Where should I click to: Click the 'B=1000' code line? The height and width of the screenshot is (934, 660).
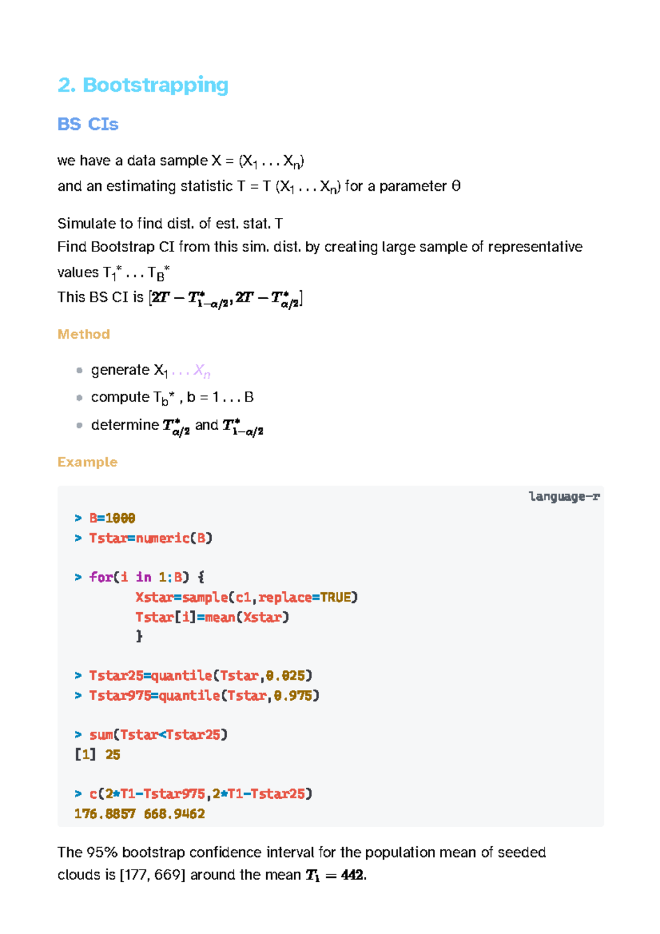pyautogui.click(x=105, y=518)
